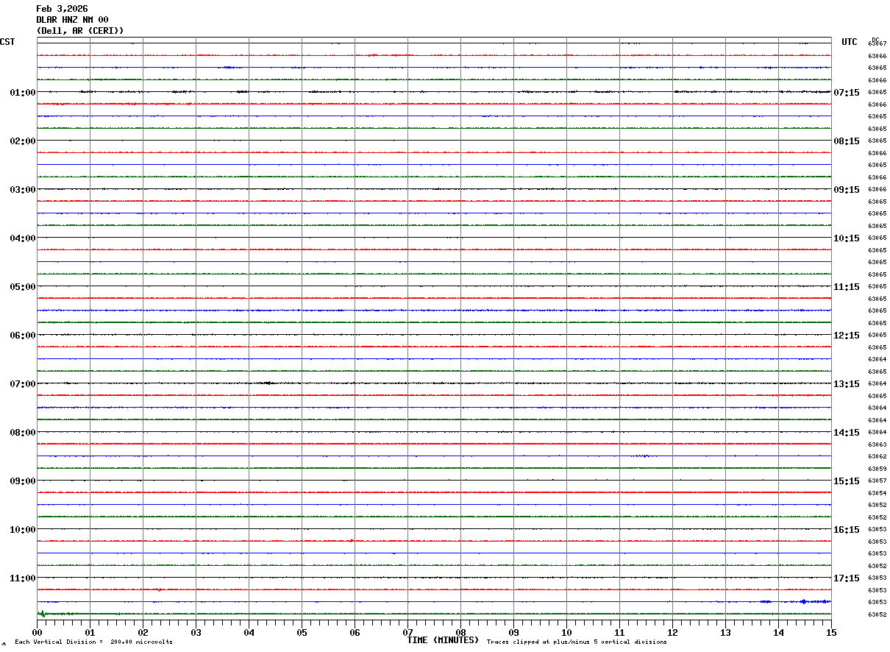Click the Each Vertical Division scale note
The image size is (890, 652).
tap(93, 642)
